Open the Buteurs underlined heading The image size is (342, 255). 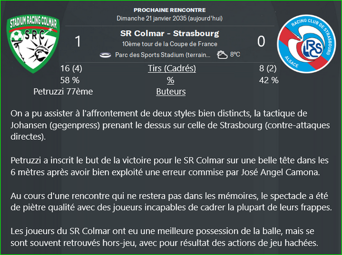[x=171, y=92]
